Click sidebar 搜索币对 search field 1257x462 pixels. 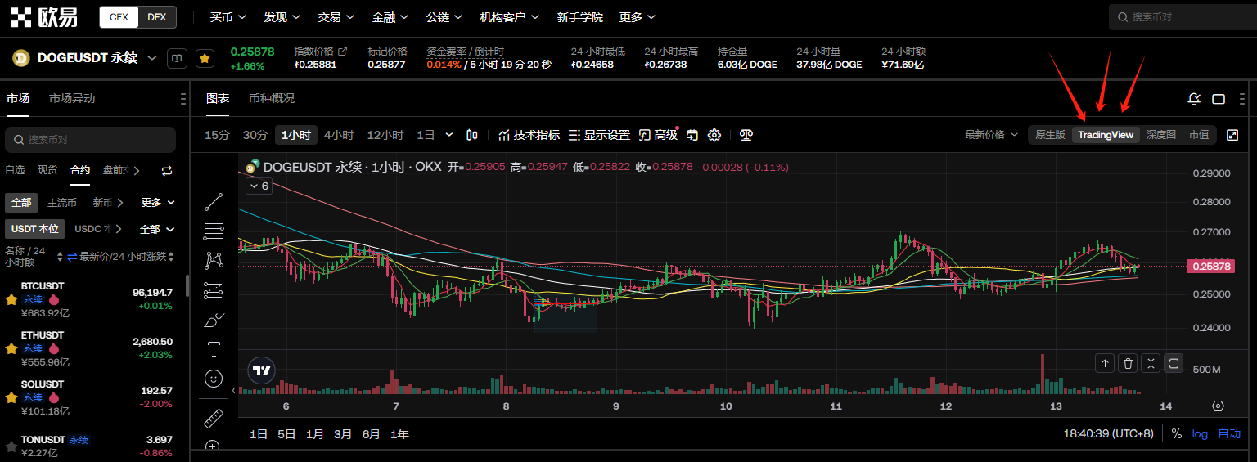click(90, 140)
